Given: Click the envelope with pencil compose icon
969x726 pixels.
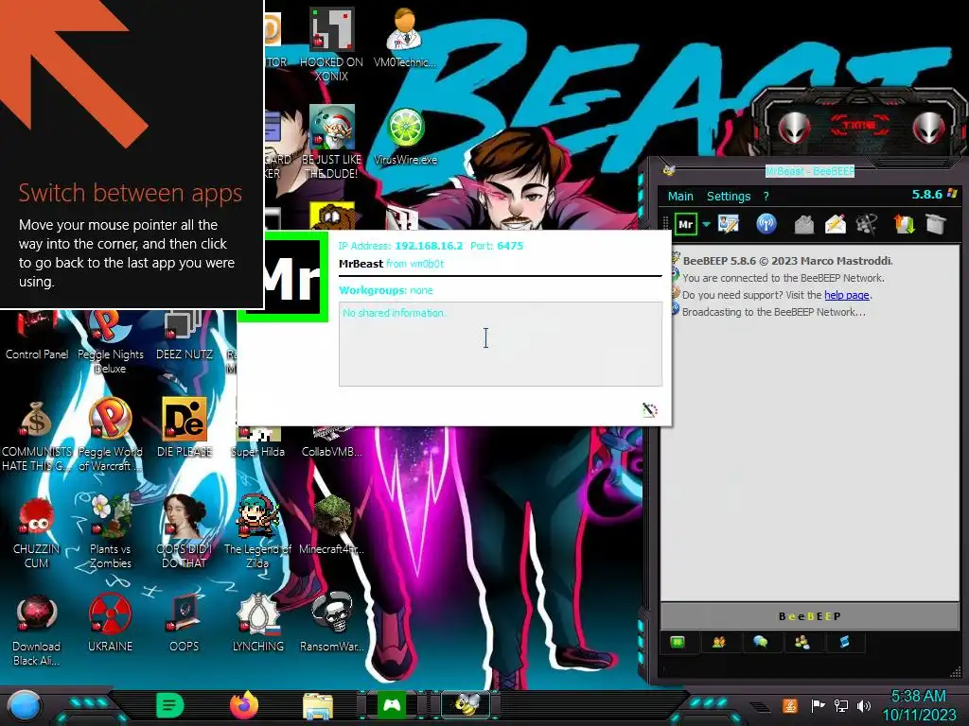Looking at the screenshot, I should tap(835, 223).
